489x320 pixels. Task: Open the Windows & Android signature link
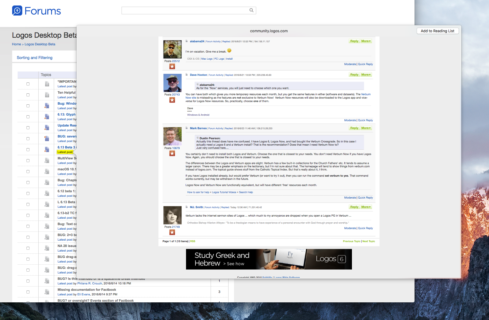coord(198,115)
